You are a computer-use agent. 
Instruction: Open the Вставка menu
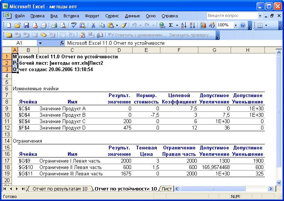point(71,16)
